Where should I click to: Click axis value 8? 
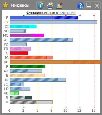click(x=51, y=111)
